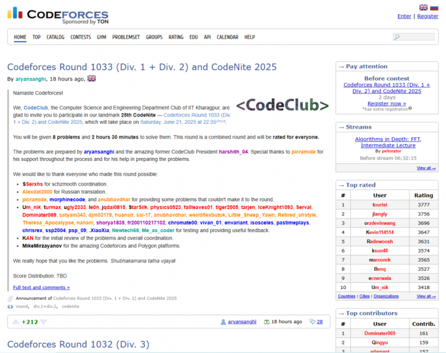
Task: Upvote the Round 1033 post
Action: [x=15, y=322]
